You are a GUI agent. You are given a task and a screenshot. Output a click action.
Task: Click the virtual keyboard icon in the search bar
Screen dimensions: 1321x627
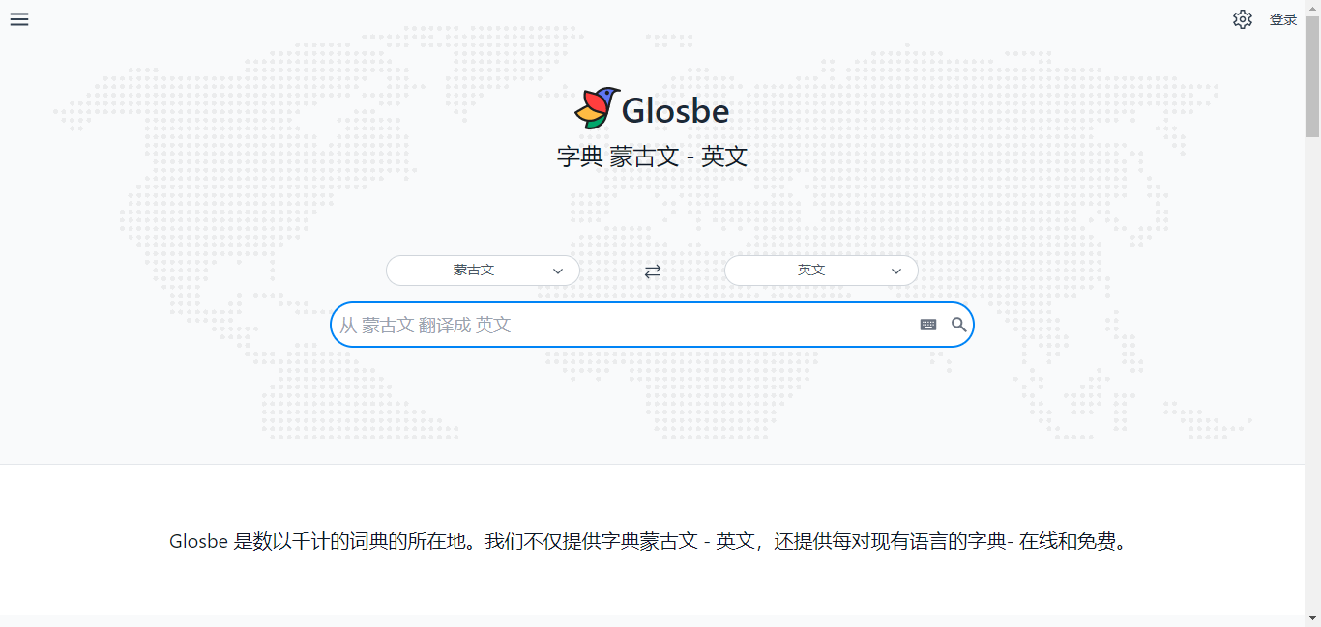927,325
